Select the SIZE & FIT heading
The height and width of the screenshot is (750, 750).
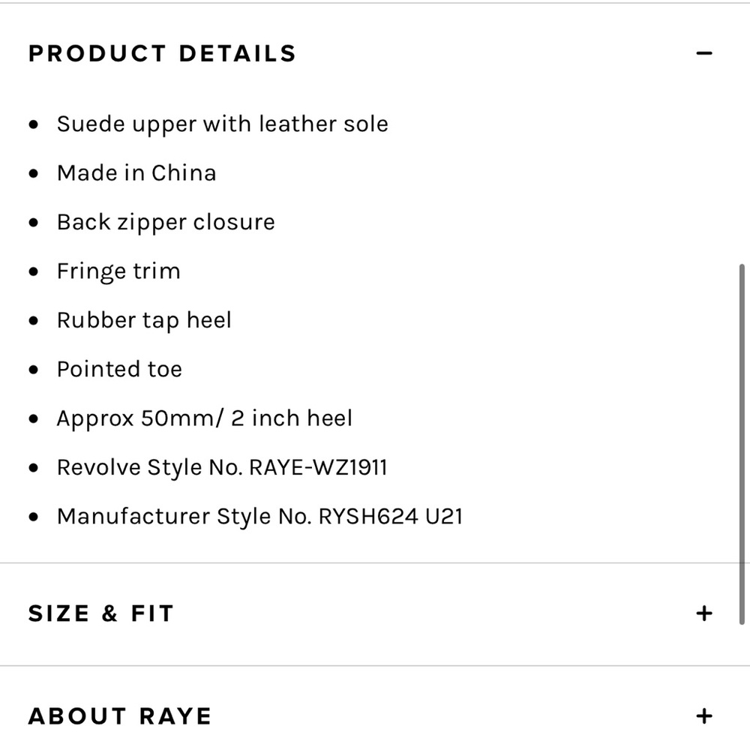pos(100,613)
